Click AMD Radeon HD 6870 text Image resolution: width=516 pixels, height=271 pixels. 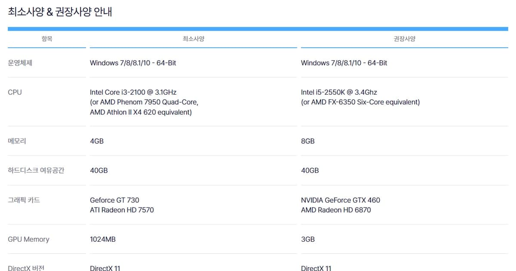click(336, 210)
